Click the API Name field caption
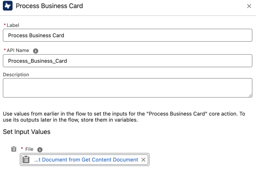 pyautogui.click(x=18, y=50)
